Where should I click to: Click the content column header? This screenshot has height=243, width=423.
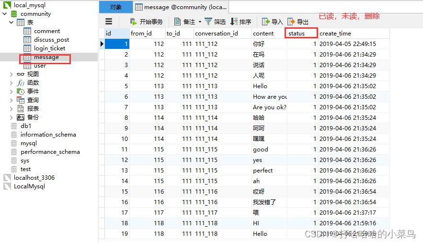(x=269, y=33)
